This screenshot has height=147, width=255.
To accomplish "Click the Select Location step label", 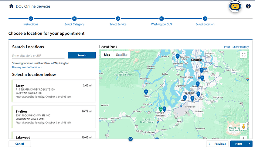I will [205, 24].
